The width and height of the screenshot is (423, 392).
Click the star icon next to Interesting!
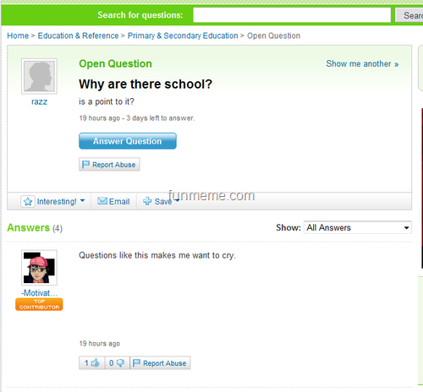coord(28,201)
